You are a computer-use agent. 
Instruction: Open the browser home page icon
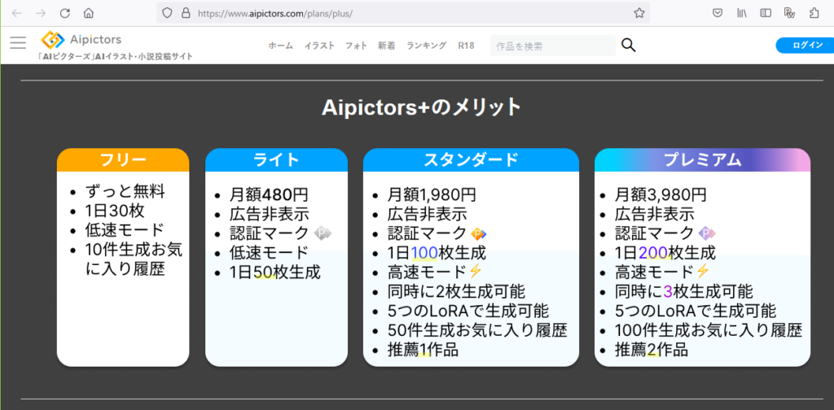[89, 13]
